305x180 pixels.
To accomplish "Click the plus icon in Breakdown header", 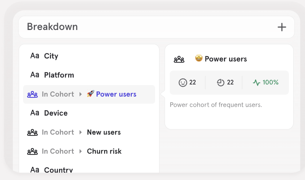I will 282,27.
